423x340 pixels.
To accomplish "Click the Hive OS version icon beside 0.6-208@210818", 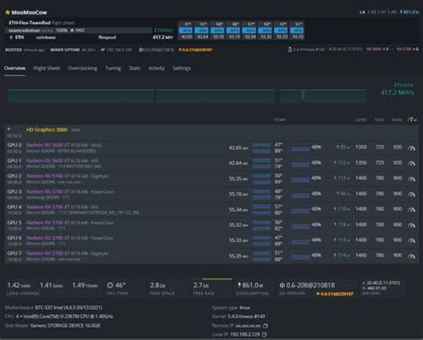I will pyautogui.click(x=282, y=285).
